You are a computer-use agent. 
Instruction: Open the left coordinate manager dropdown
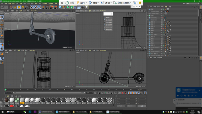tap(121, 106)
